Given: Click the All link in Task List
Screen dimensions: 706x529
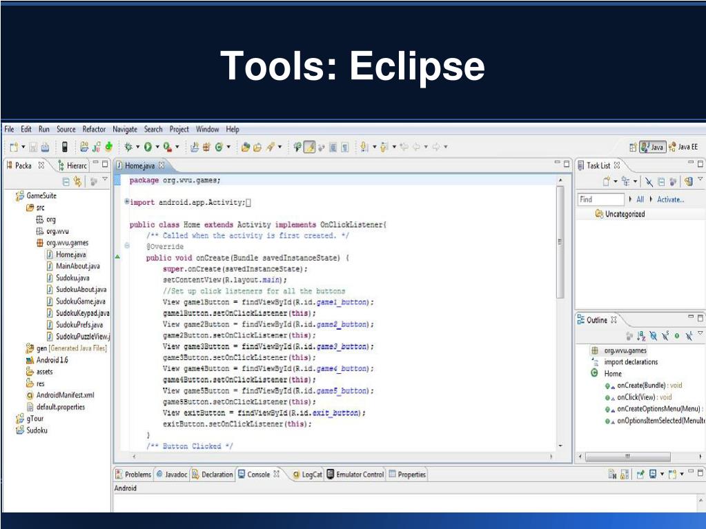Looking at the screenshot, I should (640, 199).
